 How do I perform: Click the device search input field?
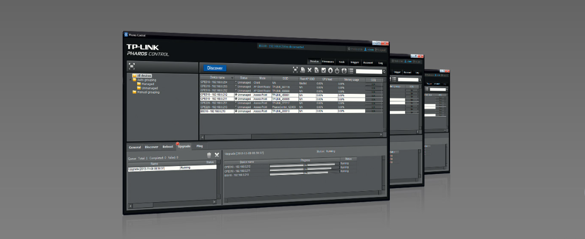[368, 72]
